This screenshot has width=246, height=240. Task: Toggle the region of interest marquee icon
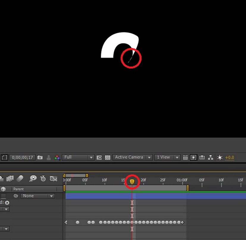tap(4, 157)
